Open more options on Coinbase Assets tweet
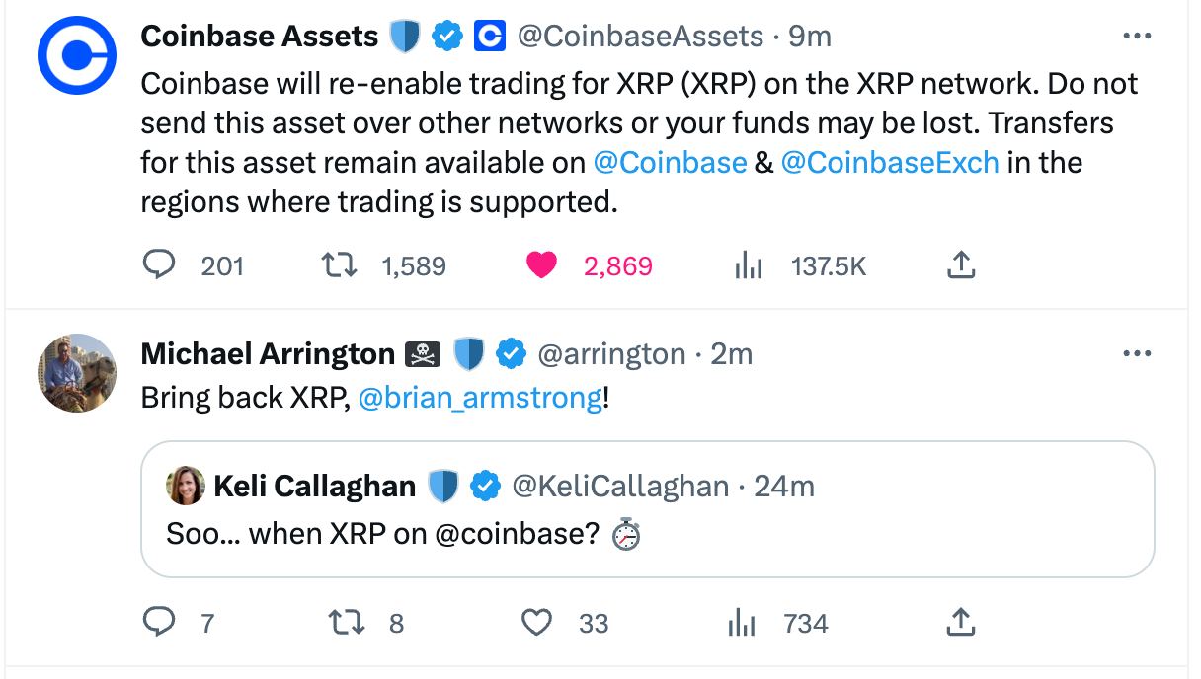 (1138, 37)
